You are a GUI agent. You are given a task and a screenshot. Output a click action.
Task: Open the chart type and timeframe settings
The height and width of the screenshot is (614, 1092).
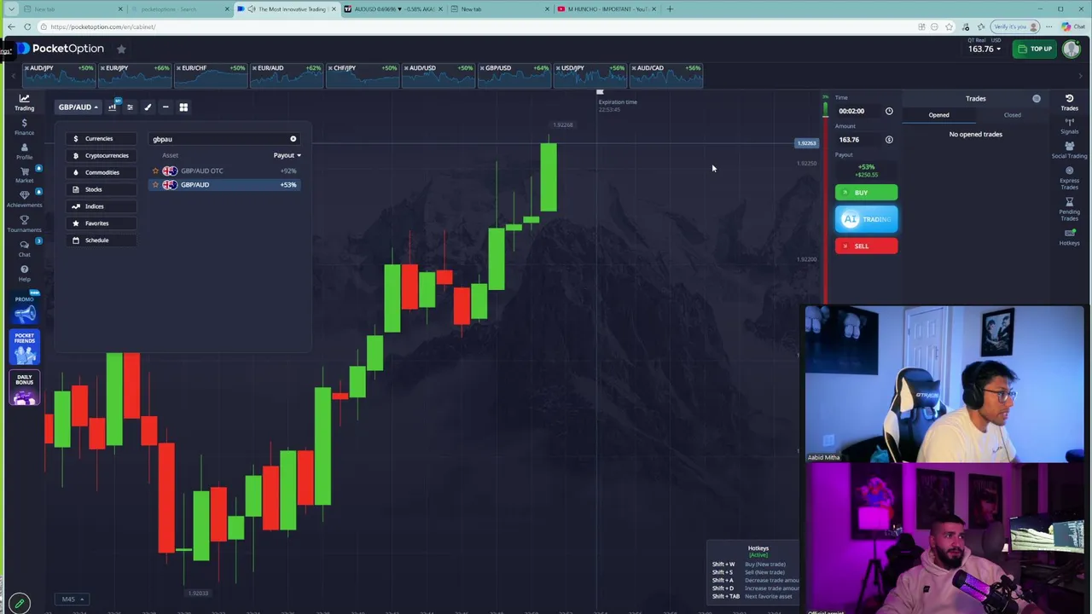(112, 107)
